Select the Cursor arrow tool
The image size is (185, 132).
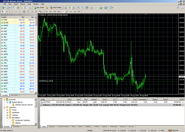[x=3, y=12]
